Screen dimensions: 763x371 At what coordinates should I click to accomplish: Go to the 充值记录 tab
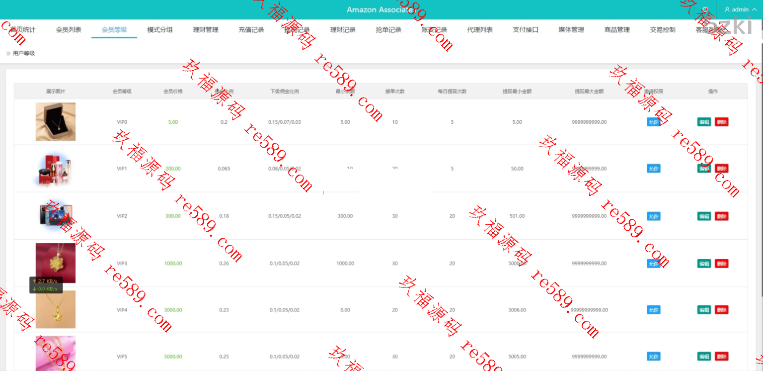tap(251, 30)
